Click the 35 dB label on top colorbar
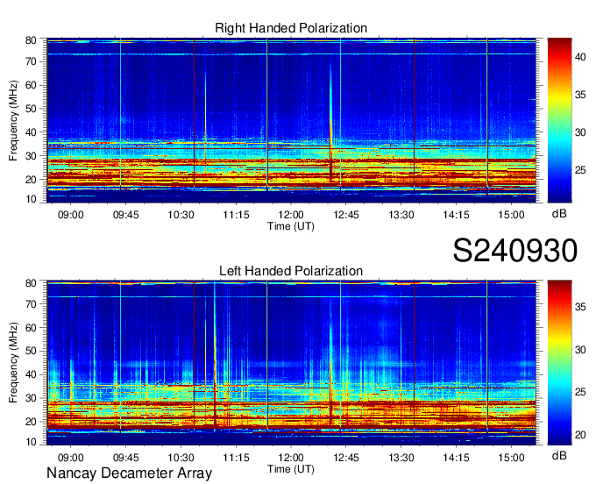 pos(580,95)
